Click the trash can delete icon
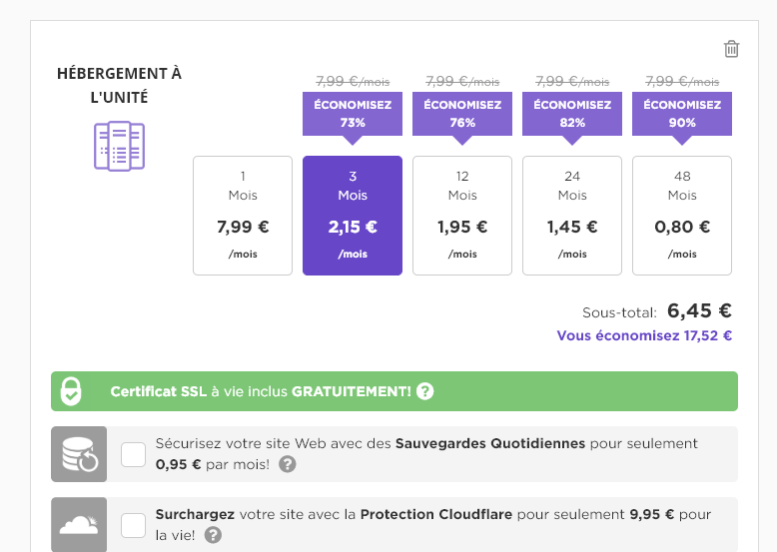The height and width of the screenshot is (552, 777). [731, 49]
